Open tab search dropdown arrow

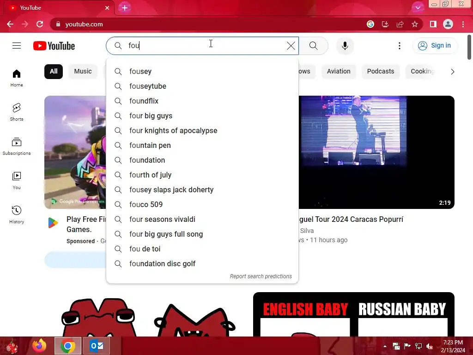418,7
